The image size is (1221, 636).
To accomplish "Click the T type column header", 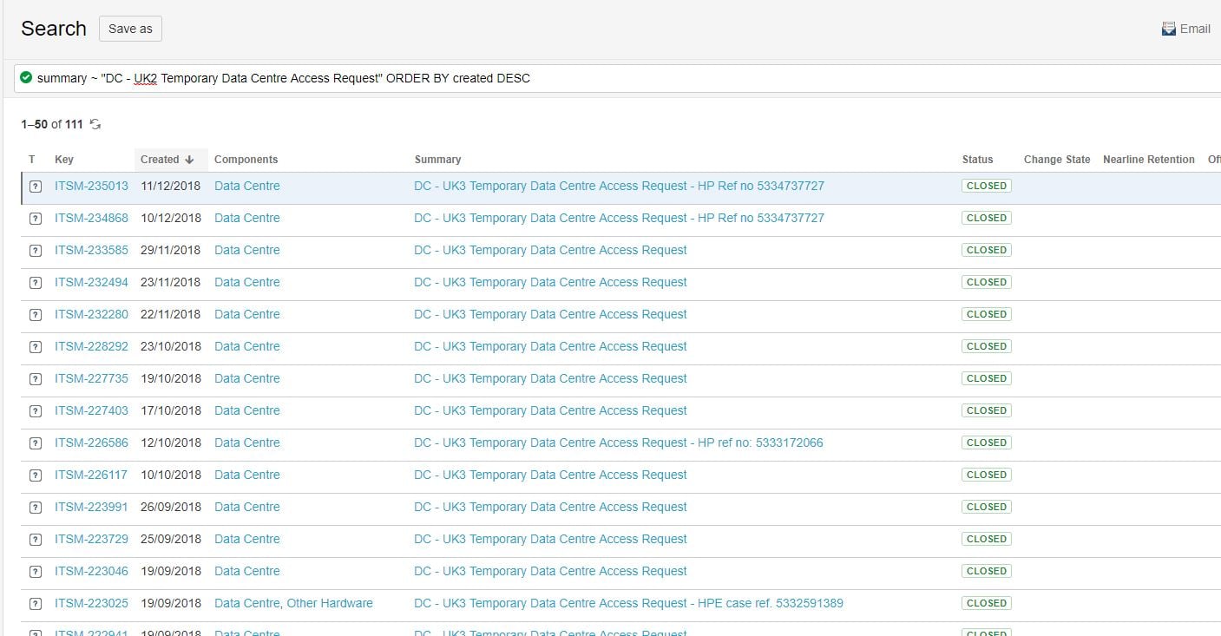I will click(x=32, y=160).
